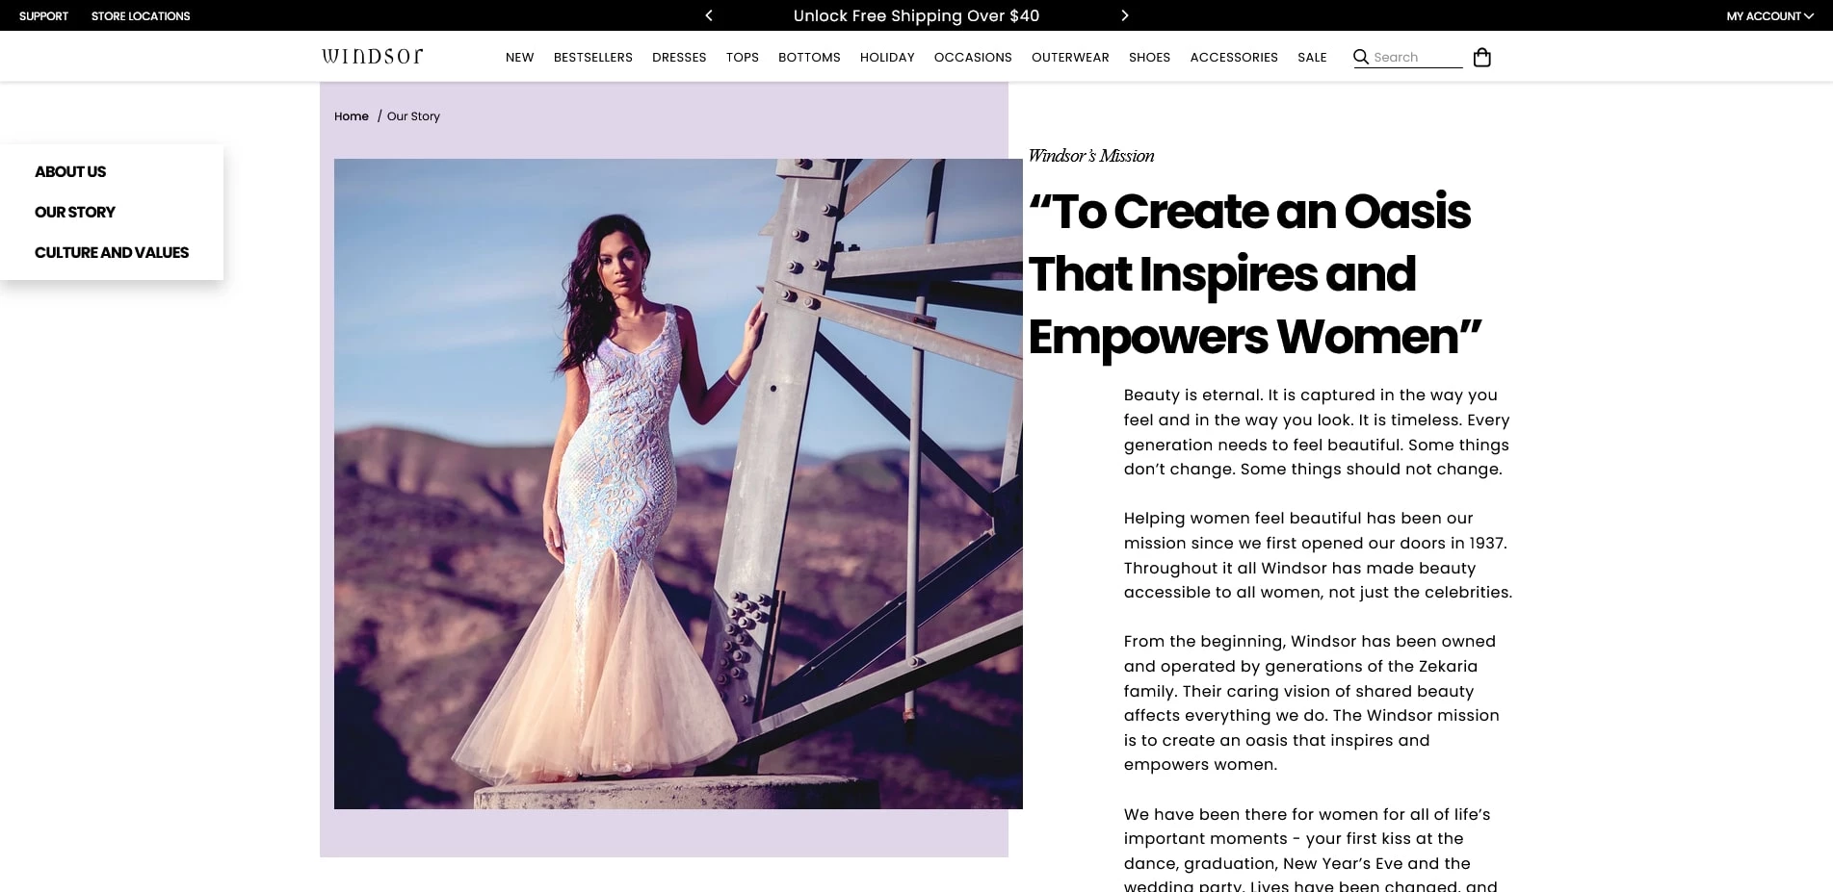Screen dimensions: 1833x892
Task: Go to Home breadcrumb
Action: [x=352, y=115]
